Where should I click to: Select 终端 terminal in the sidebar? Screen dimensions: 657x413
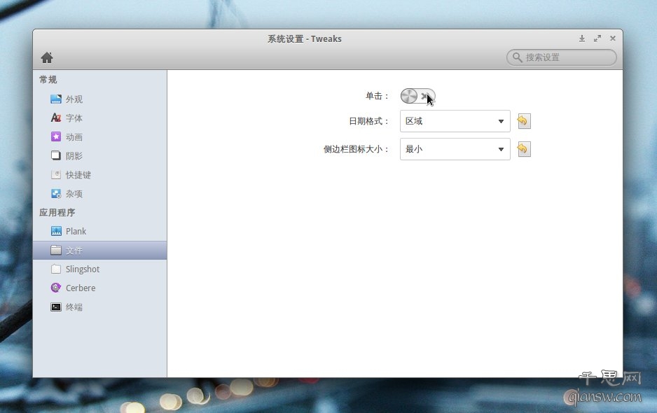click(x=99, y=307)
